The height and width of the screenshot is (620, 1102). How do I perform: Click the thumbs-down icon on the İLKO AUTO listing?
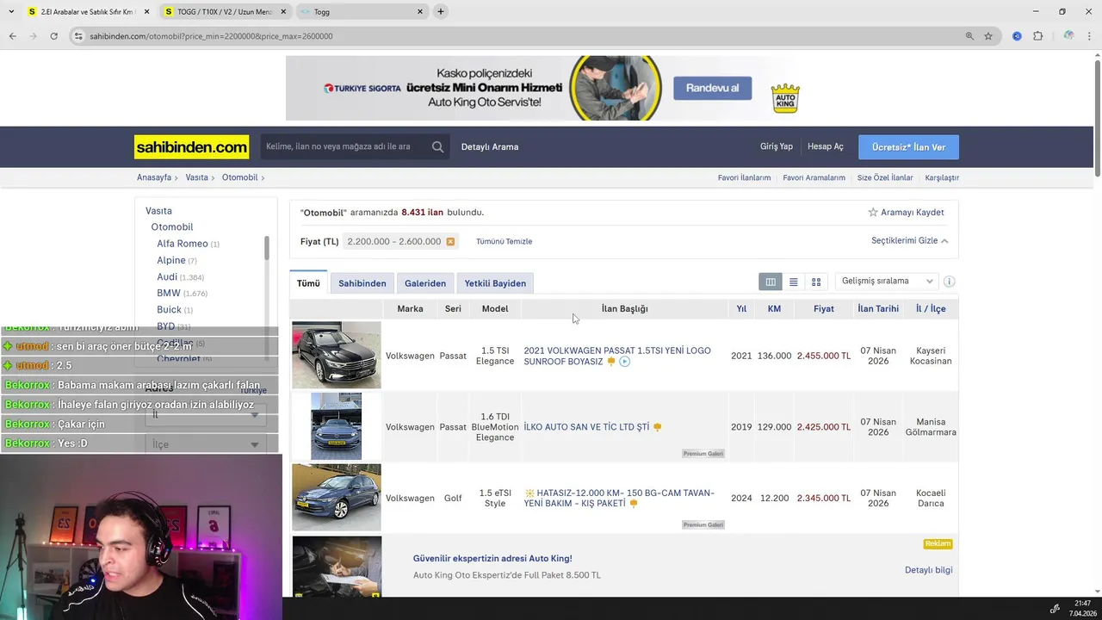657,427
